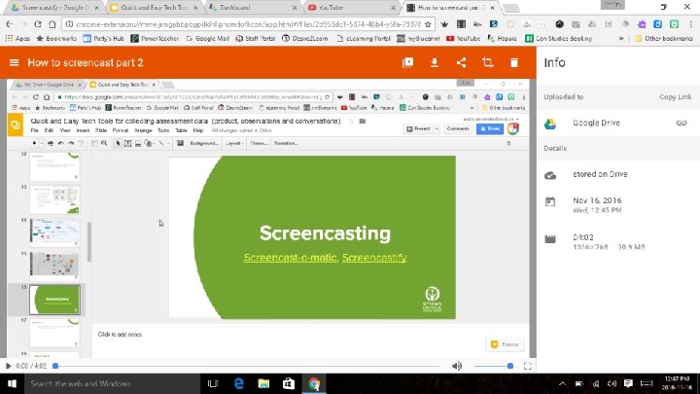
Task: Click the Search the web and Windows box
Action: [112, 383]
